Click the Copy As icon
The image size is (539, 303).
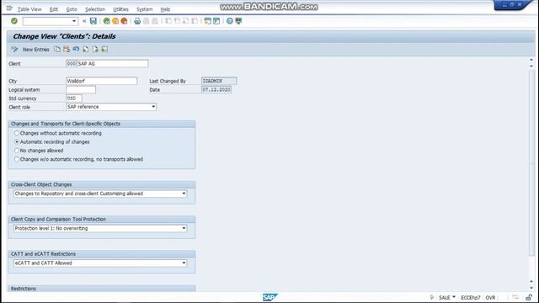tap(57, 50)
